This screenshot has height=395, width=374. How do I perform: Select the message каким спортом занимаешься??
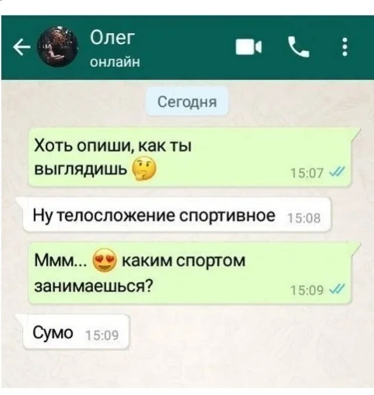point(189,273)
